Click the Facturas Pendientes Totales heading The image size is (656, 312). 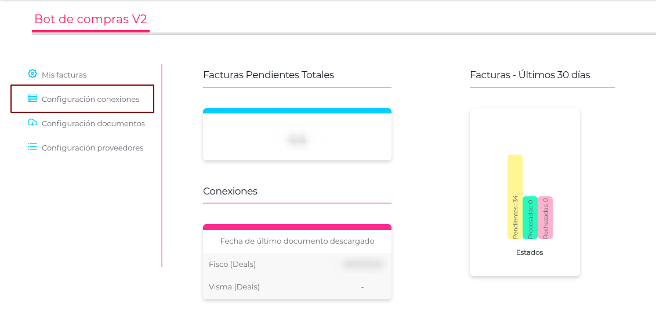coord(269,75)
